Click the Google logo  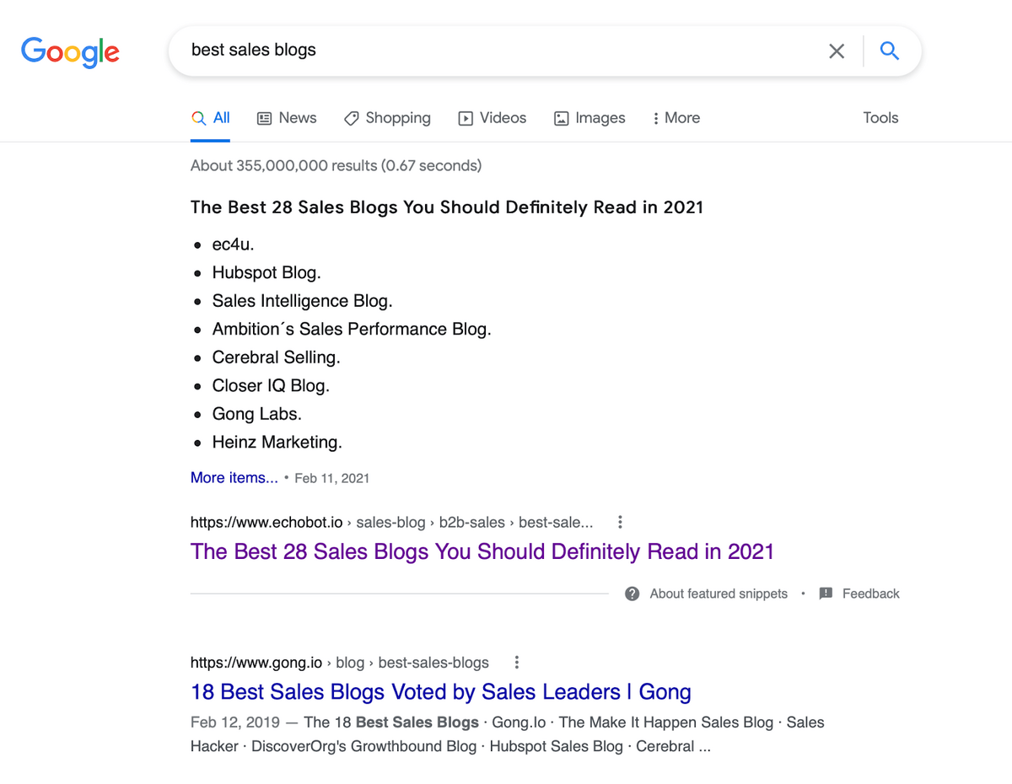[70, 51]
